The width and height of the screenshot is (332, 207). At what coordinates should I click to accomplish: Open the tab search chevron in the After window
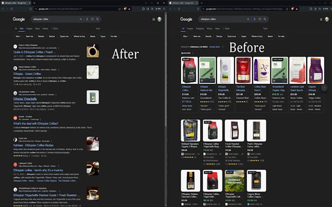[x=146, y=3]
